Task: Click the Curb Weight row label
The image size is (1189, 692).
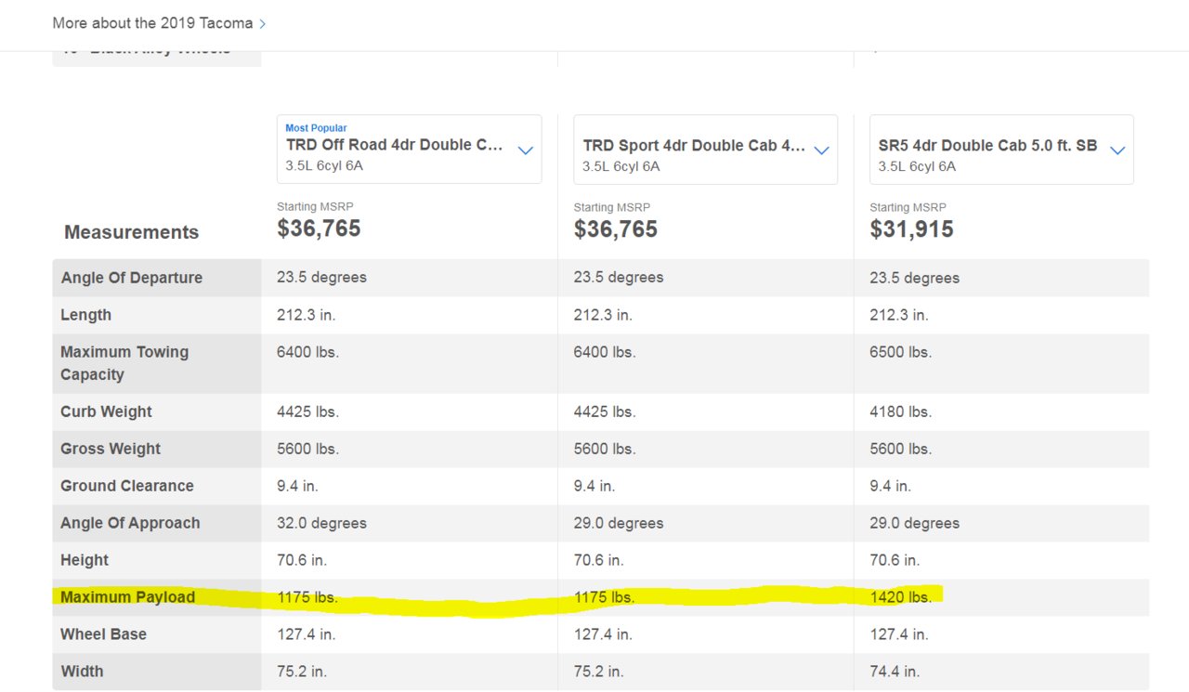Action: click(106, 411)
